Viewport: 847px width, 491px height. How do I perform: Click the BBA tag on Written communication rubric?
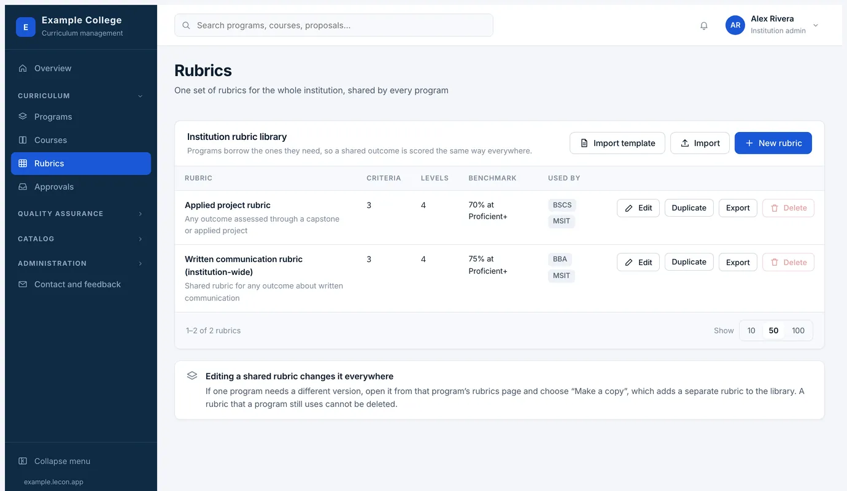560,259
